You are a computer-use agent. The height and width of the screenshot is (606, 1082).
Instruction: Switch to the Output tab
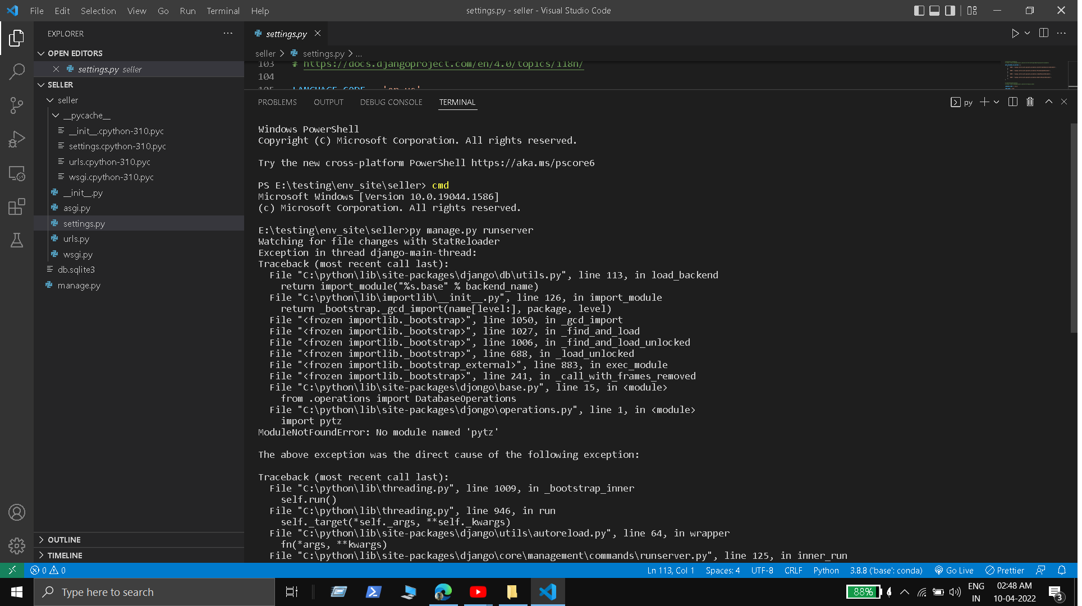pyautogui.click(x=328, y=102)
